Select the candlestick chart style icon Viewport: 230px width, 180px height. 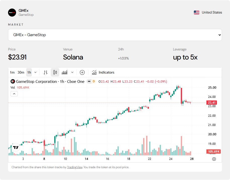55,72
